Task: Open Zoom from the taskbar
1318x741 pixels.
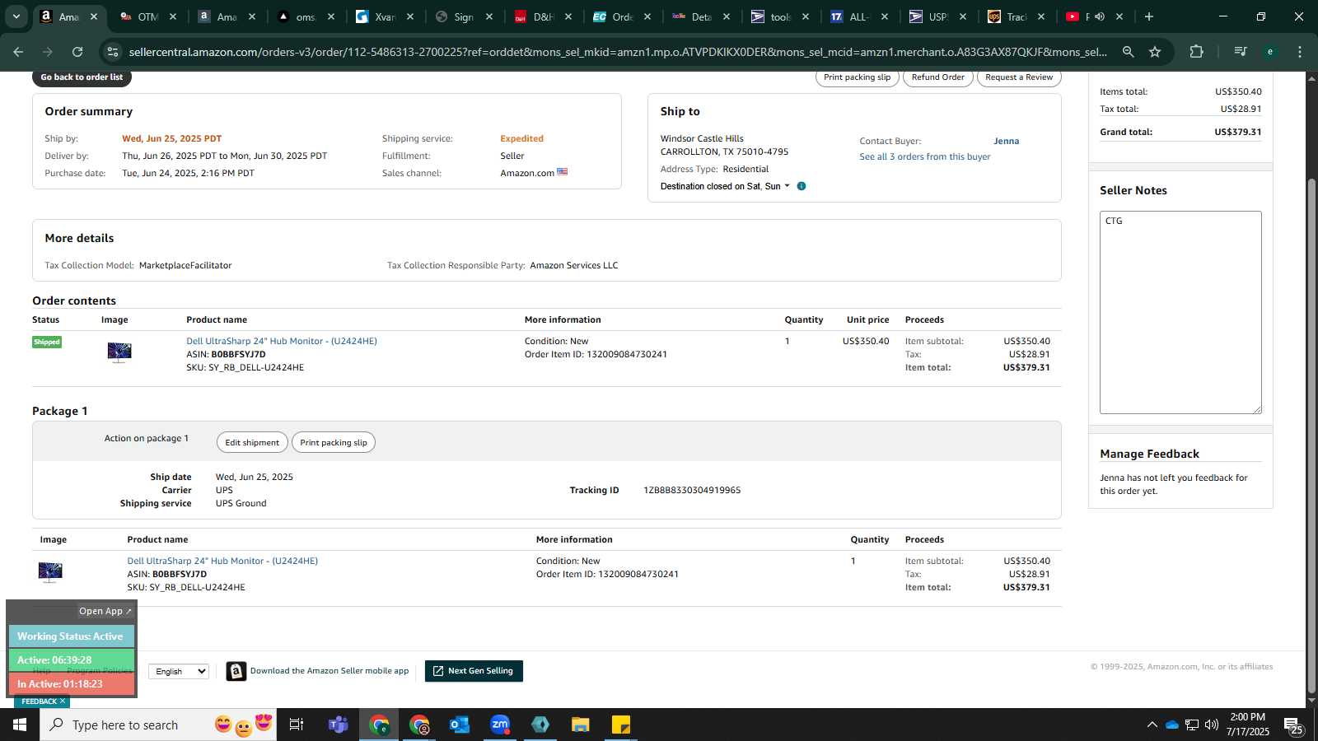Action: click(x=500, y=725)
